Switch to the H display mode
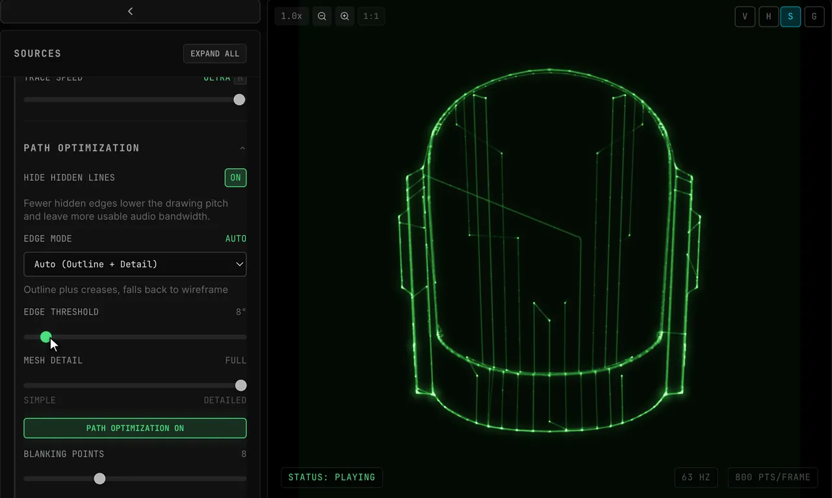The width and height of the screenshot is (832, 498). point(768,17)
